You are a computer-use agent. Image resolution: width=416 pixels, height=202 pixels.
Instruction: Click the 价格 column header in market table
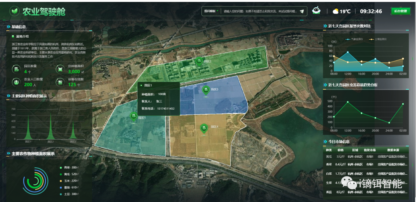[340, 150]
